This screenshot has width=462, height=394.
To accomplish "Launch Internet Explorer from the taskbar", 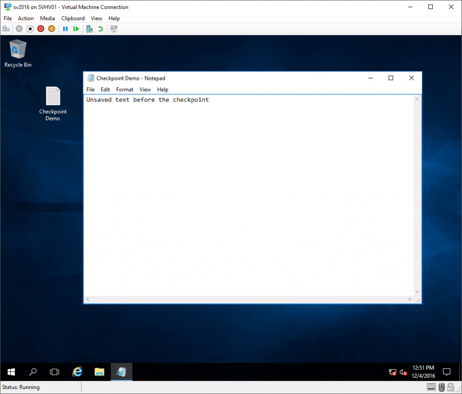I will [78, 372].
